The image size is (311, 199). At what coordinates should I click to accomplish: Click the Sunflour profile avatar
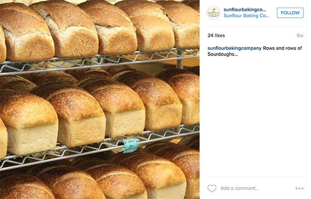(x=213, y=13)
